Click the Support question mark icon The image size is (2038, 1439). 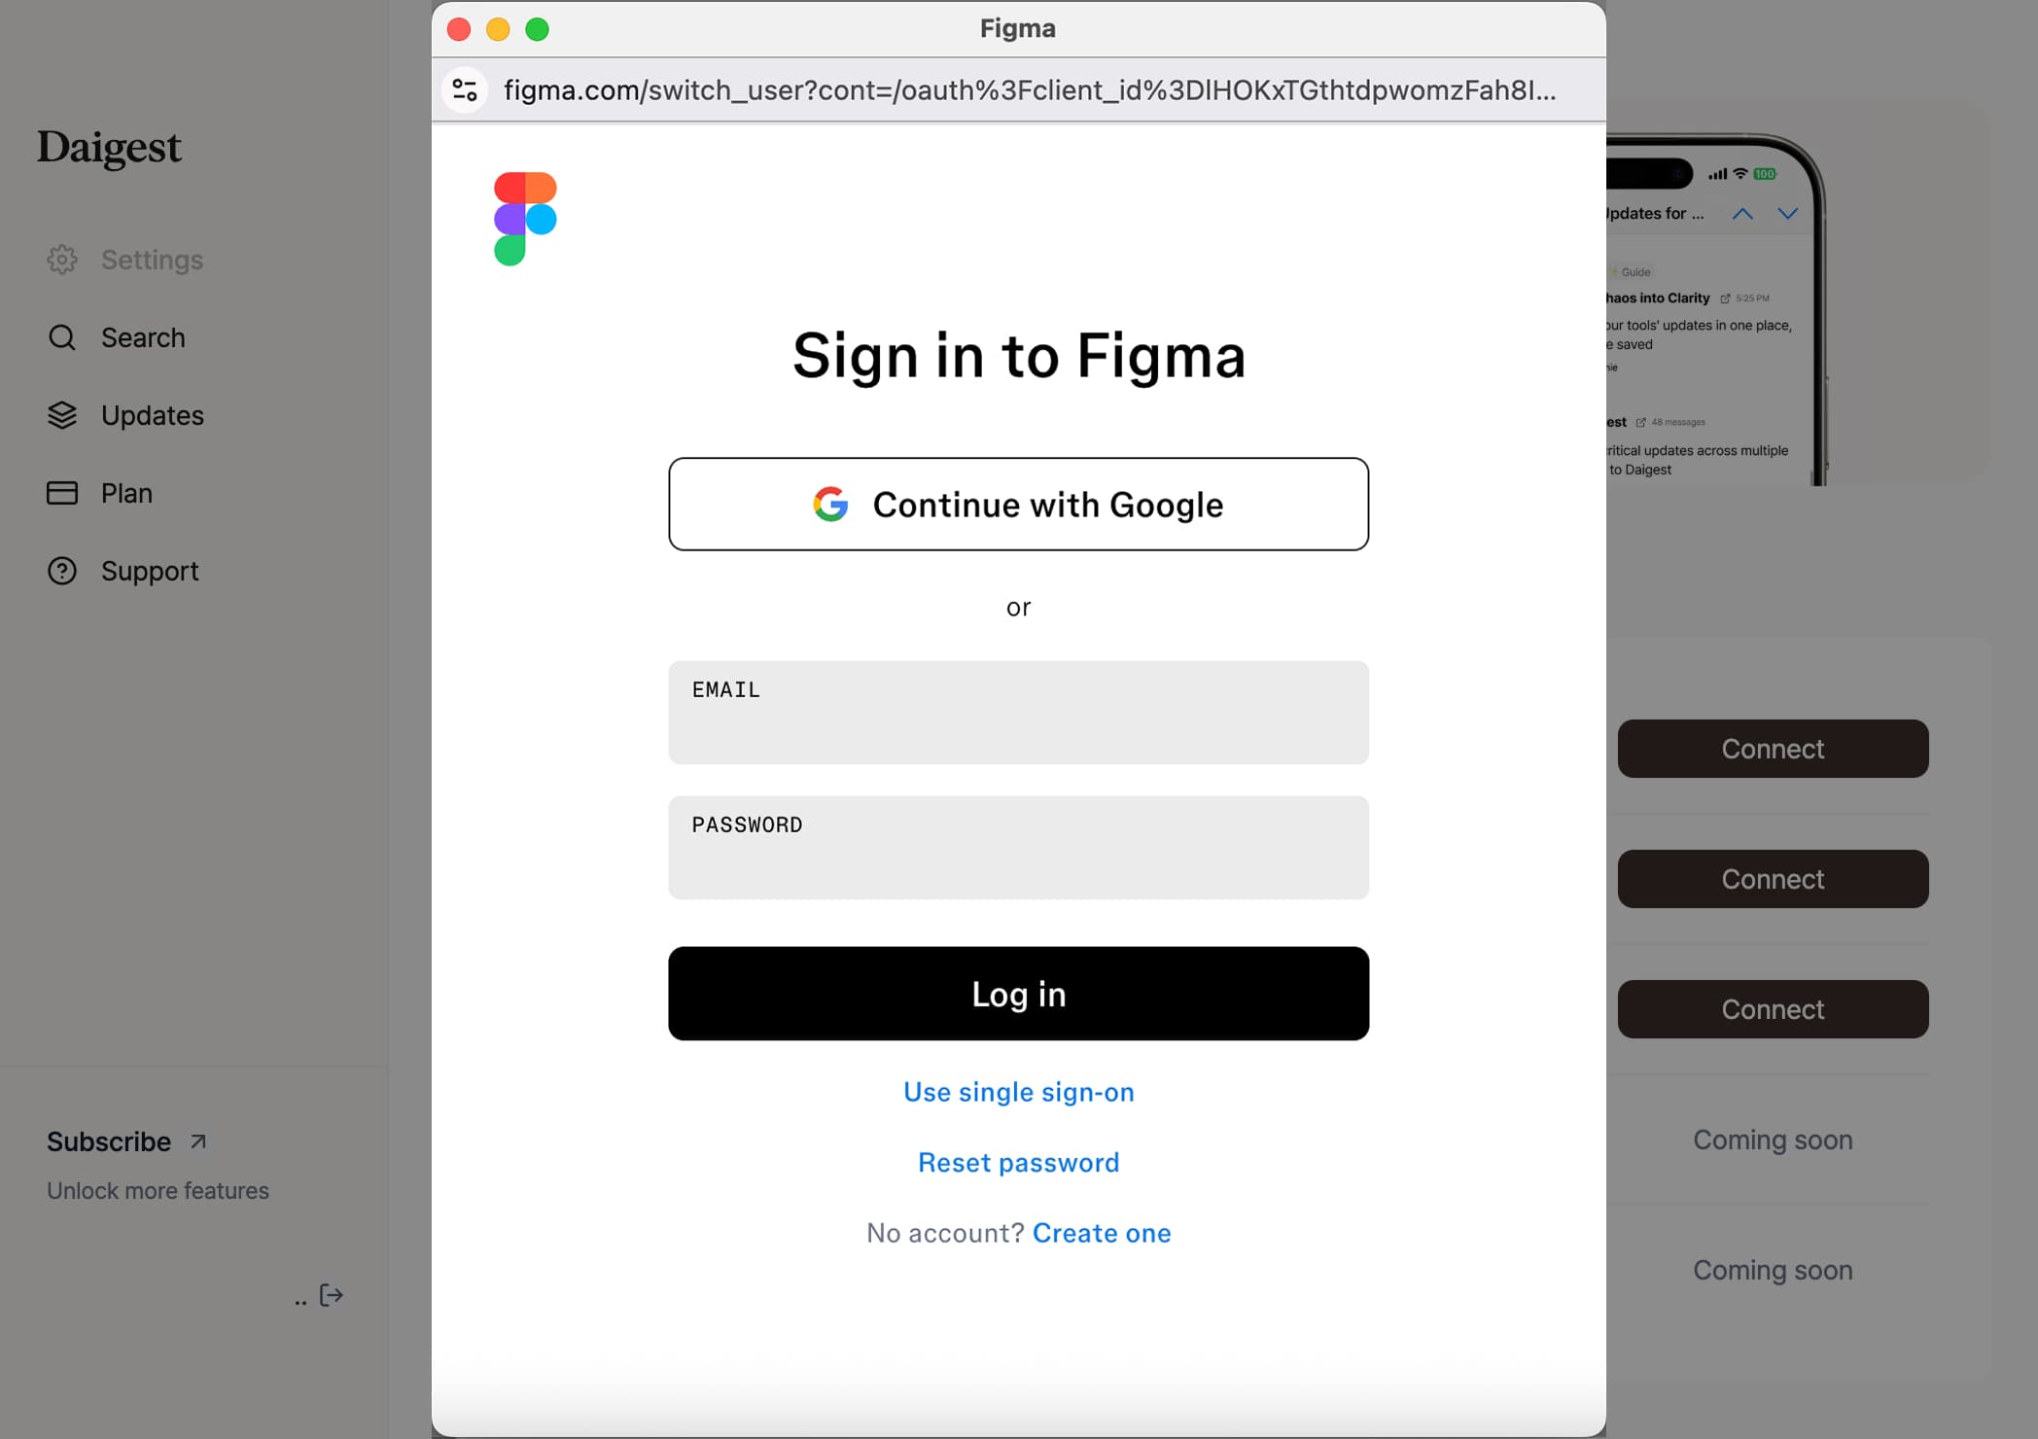[62, 571]
